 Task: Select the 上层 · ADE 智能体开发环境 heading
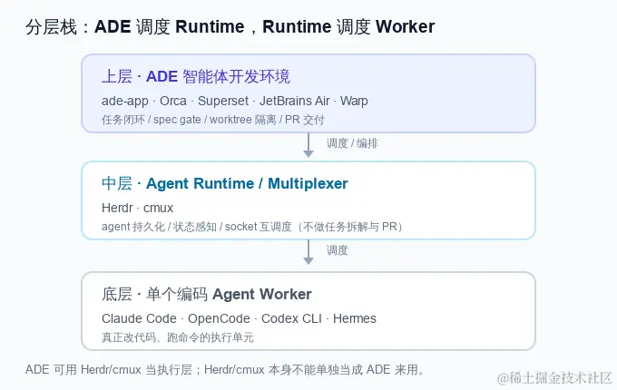tap(196, 76)
